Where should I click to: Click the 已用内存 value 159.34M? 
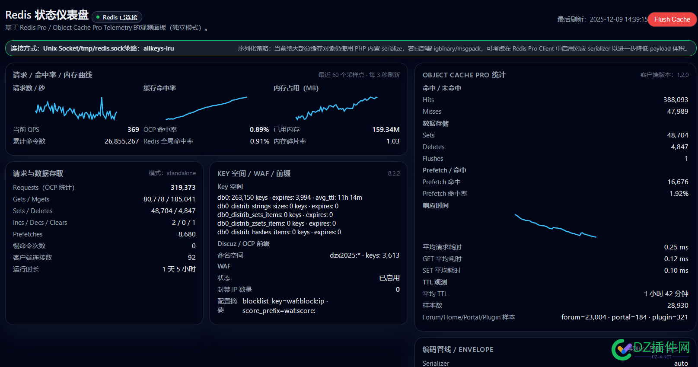[386, 130]
